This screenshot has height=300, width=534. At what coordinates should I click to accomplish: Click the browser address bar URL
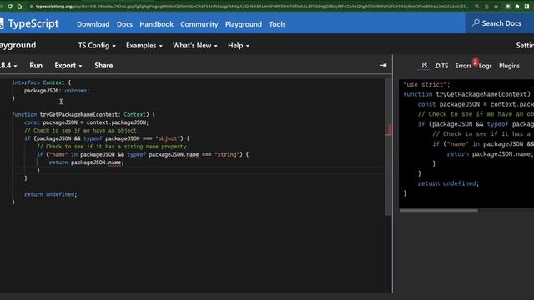(252, 7)
